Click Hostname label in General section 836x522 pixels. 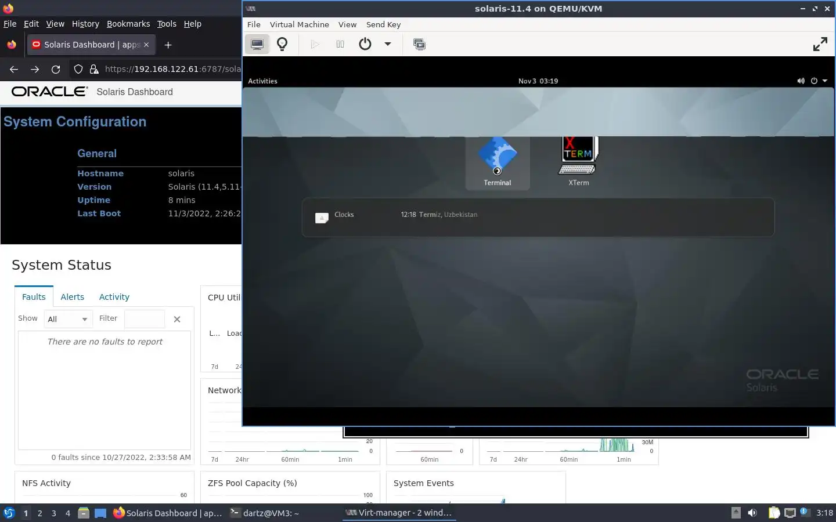100,173
